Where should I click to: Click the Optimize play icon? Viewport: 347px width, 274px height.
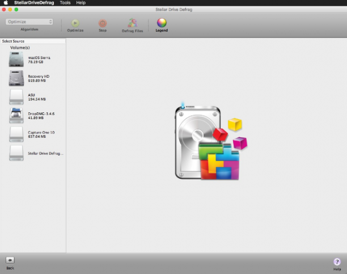point(75,23)
